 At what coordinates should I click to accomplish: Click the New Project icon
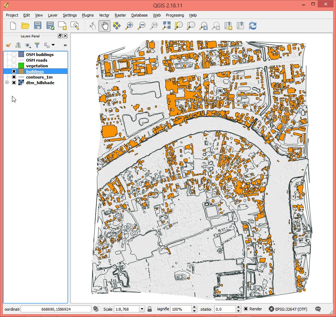[13, 26]
